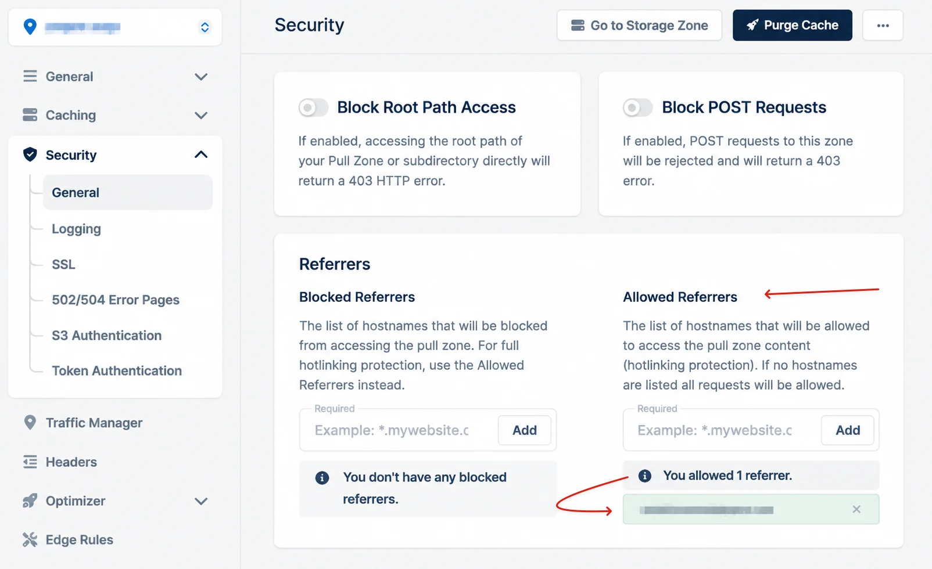Screen dimensions: 932x569
Task: Select General under Security
Action: (x=128, y=192)
